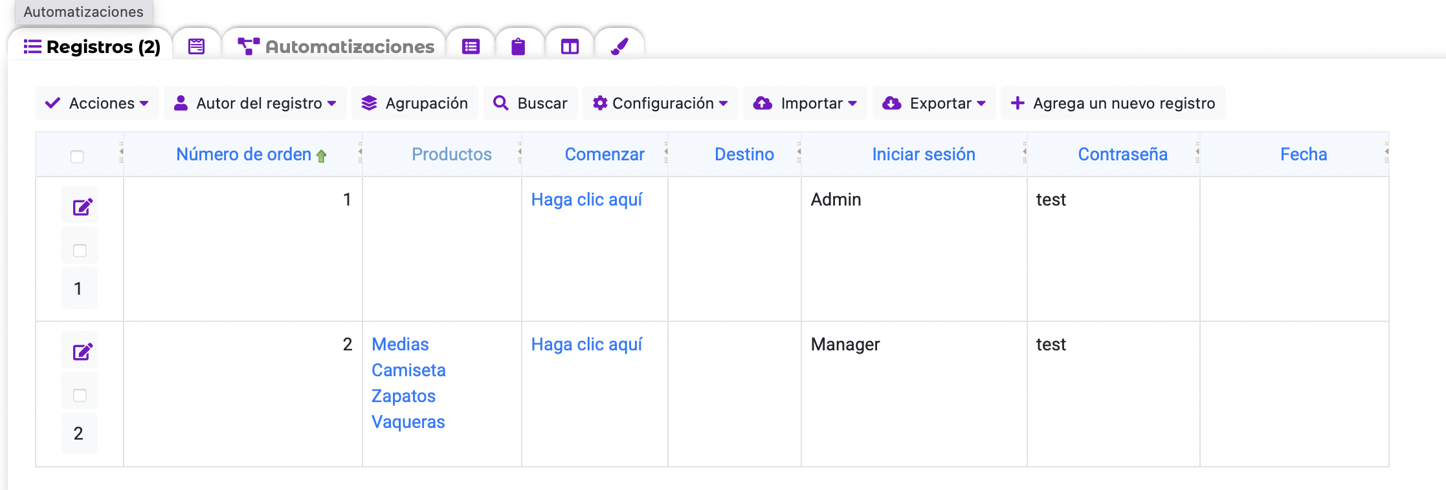Screen dimensions: 1446x490
Task: Click the list icon on Registros tab
Action: click(32, 47)
